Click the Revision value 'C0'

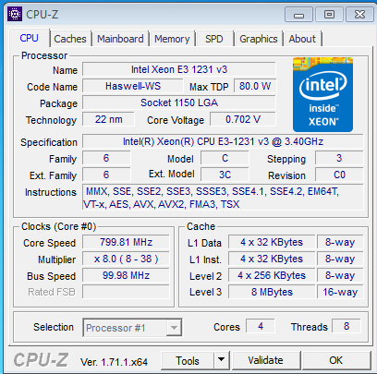(x=339, y=175)
